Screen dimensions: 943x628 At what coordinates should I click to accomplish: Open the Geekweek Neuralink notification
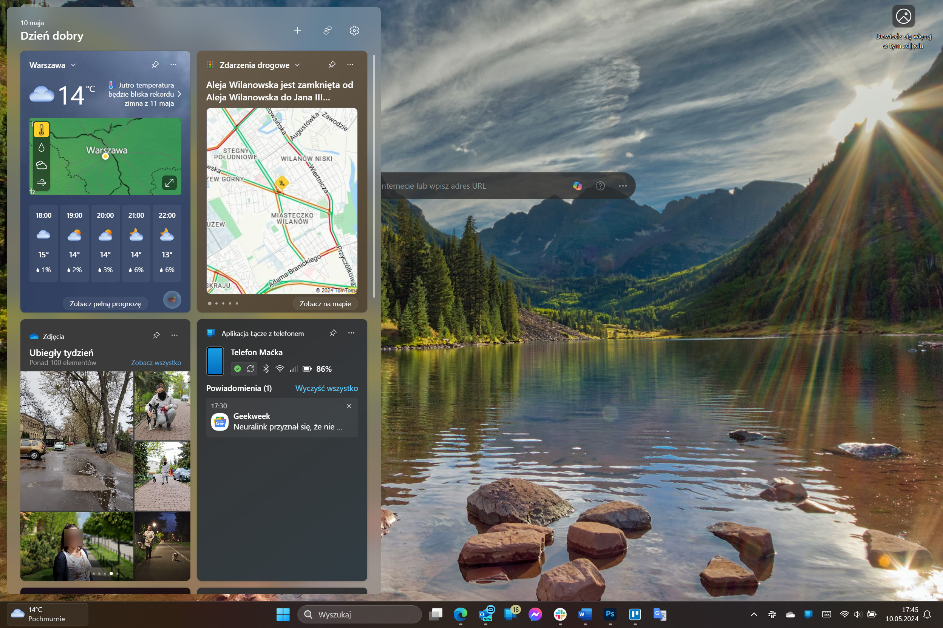tap(282, 417)
